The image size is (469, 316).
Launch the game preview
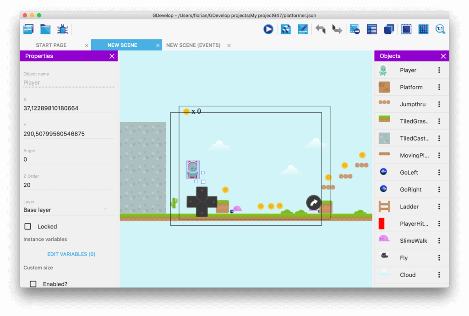[x=268, y=28]
